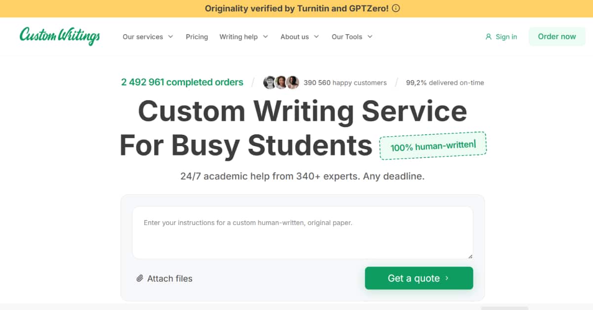Click the Get a quote button
Screen dimensions: 593x310
tap(419, 278)
